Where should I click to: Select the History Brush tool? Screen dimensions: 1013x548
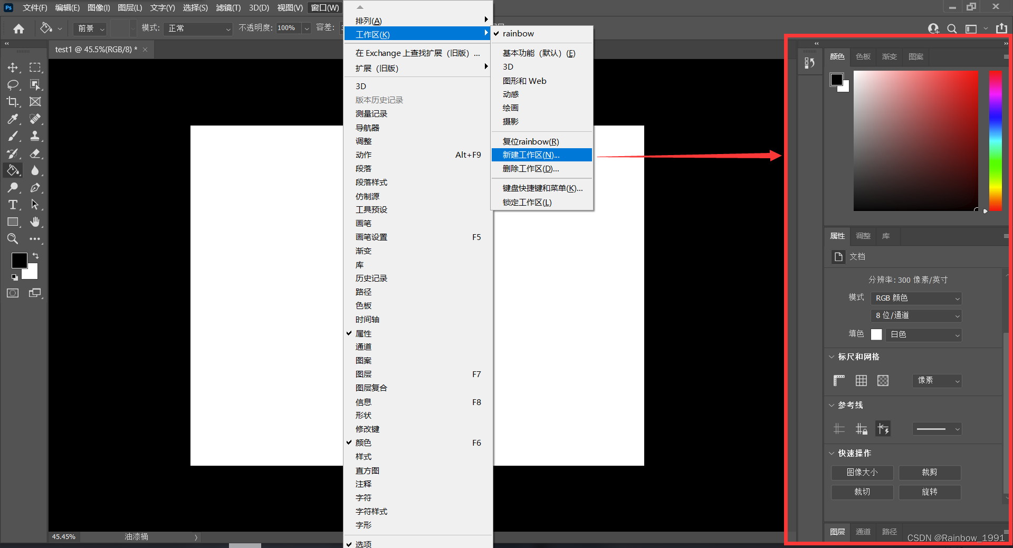[x=13, y=153]
